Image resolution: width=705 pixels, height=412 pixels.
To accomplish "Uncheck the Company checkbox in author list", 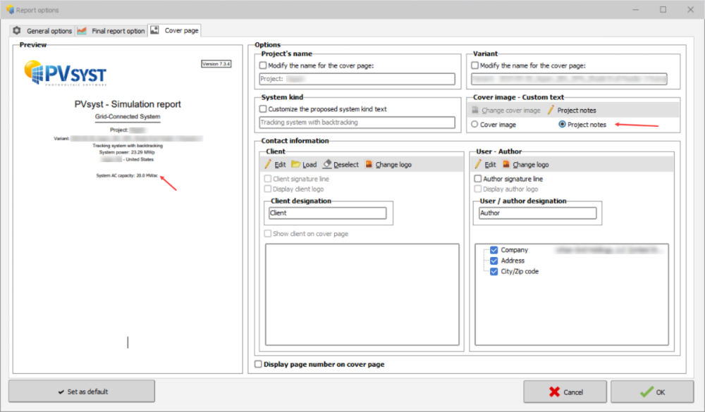I will pos(493,250).
